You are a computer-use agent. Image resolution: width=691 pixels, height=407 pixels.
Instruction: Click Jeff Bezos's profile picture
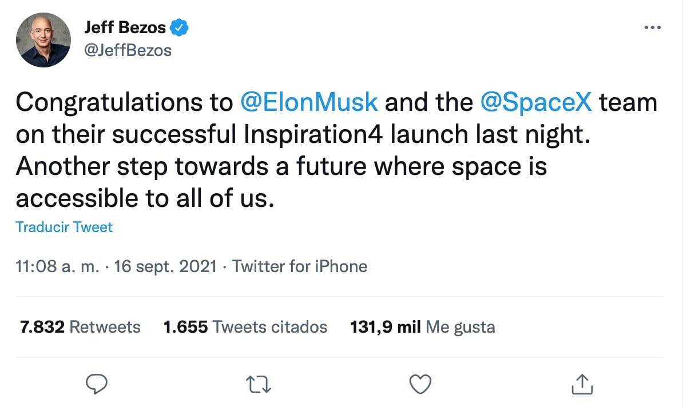pos(43,39)
